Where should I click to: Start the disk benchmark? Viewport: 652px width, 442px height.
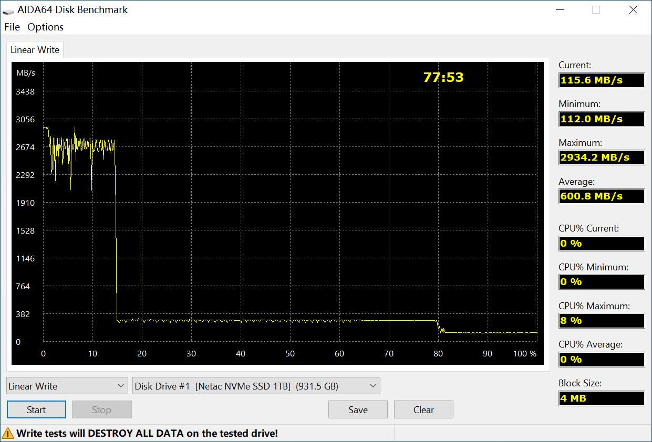click(x=36, y=409)
